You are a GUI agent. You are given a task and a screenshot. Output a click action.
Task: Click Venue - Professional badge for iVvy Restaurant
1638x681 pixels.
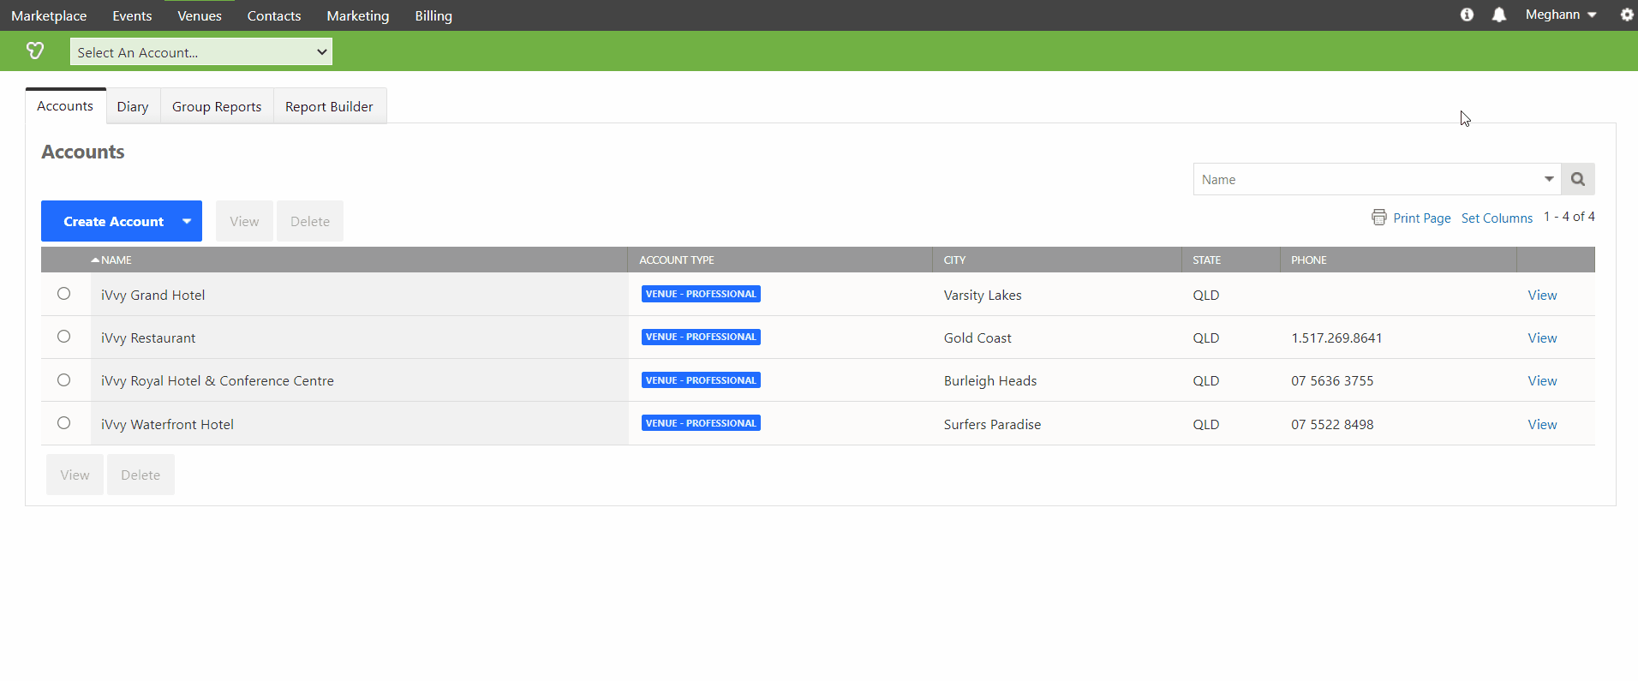[x=701, y=337]
